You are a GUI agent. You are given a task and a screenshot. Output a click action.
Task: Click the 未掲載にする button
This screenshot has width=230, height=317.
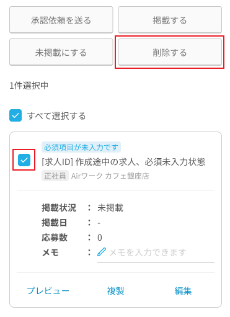(61, 52)
